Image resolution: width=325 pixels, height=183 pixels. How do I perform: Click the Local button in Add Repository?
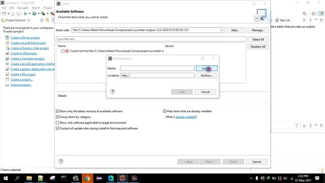207,68
